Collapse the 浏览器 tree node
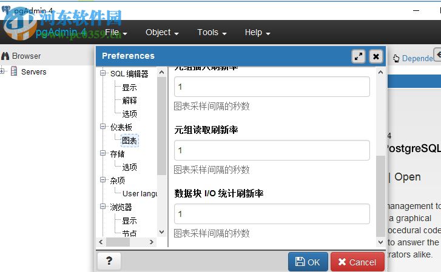Screen dimensions: 441x272 click(103, 207)
